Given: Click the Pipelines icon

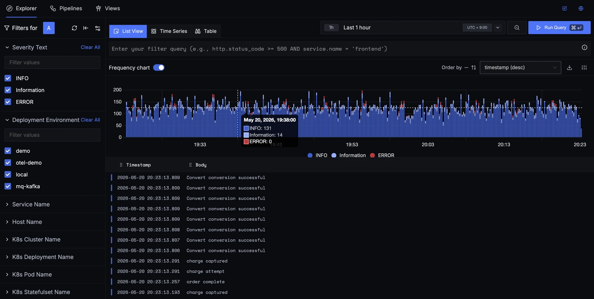Looking at the screenshot, I should (53, 8).
